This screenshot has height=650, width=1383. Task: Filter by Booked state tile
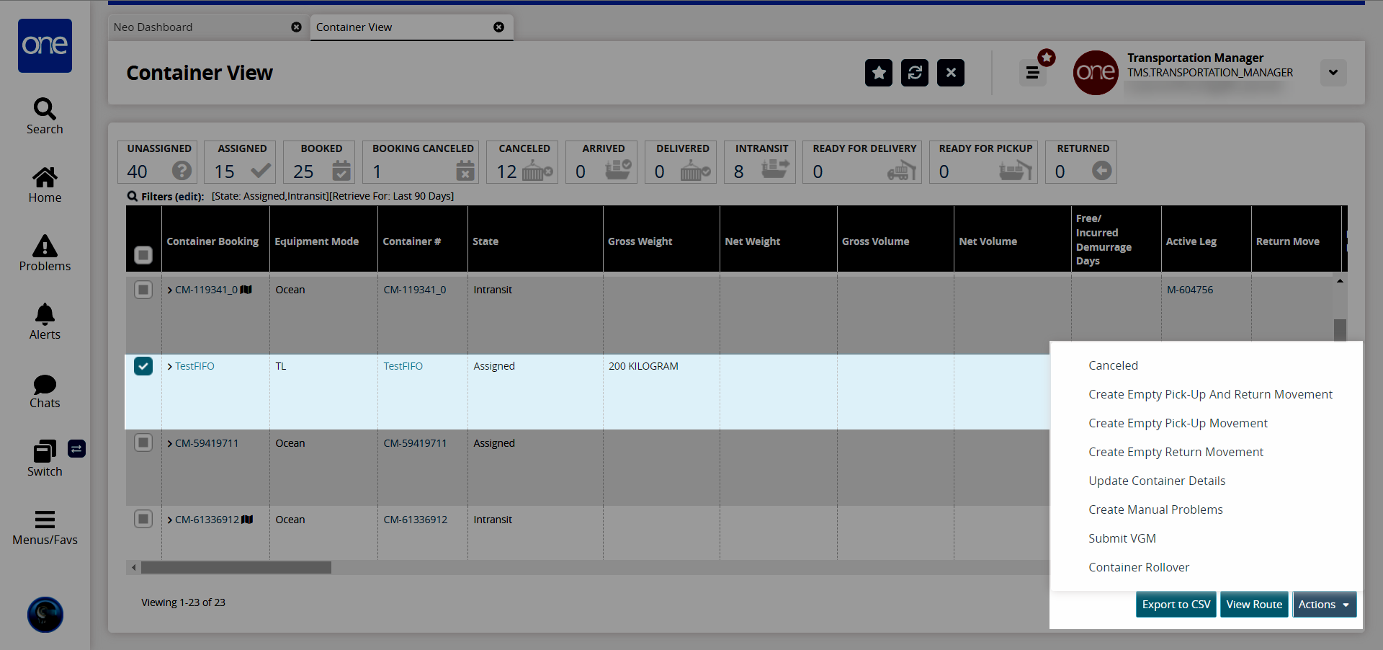(320, 162)
